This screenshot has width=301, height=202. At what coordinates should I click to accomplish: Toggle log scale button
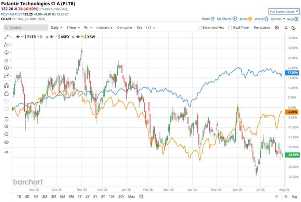click(295, 196)
